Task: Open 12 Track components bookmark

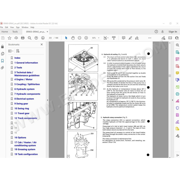Action: [x=26, y=118]
